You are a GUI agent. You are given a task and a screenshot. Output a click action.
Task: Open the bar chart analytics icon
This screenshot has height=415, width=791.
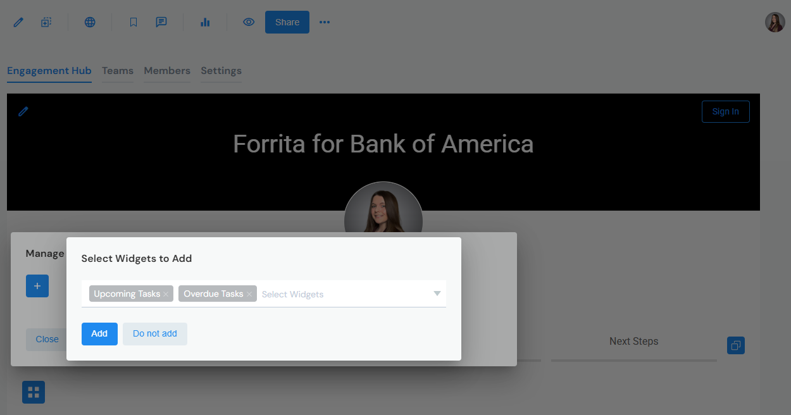(x=205, y=22)
